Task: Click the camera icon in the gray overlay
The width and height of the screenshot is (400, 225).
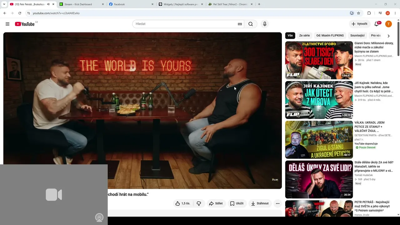Action: coord(54,195)
